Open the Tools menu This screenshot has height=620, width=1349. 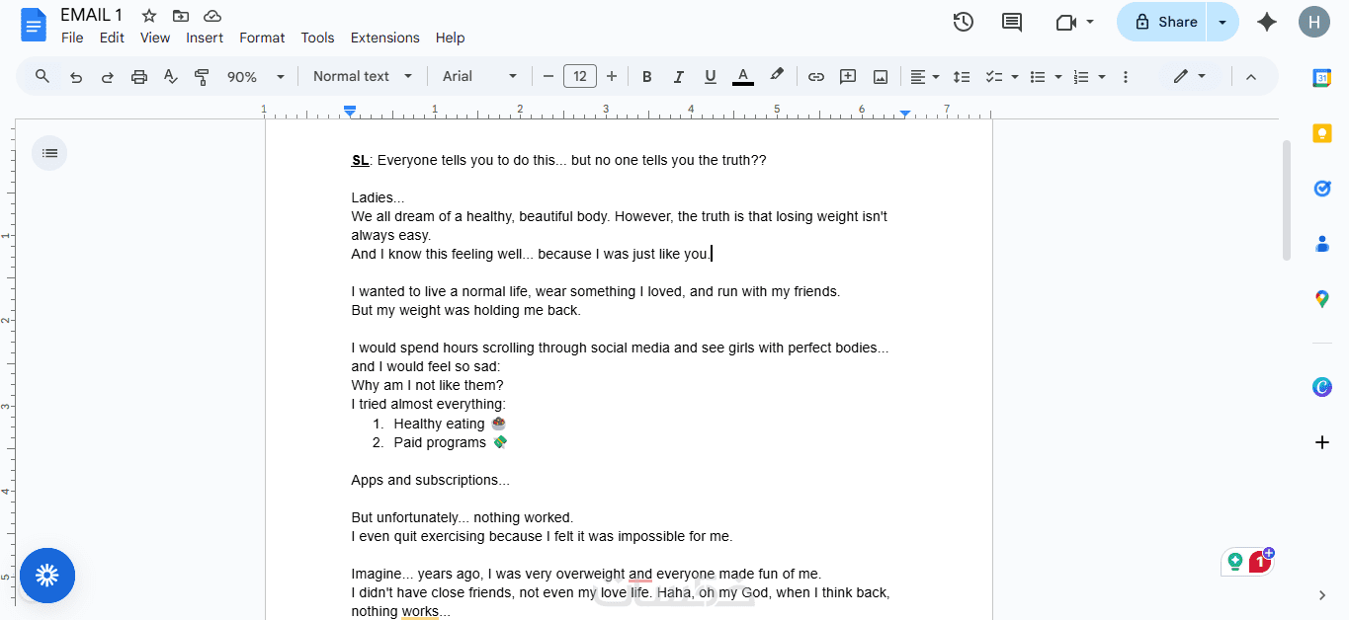coord(317,38)
